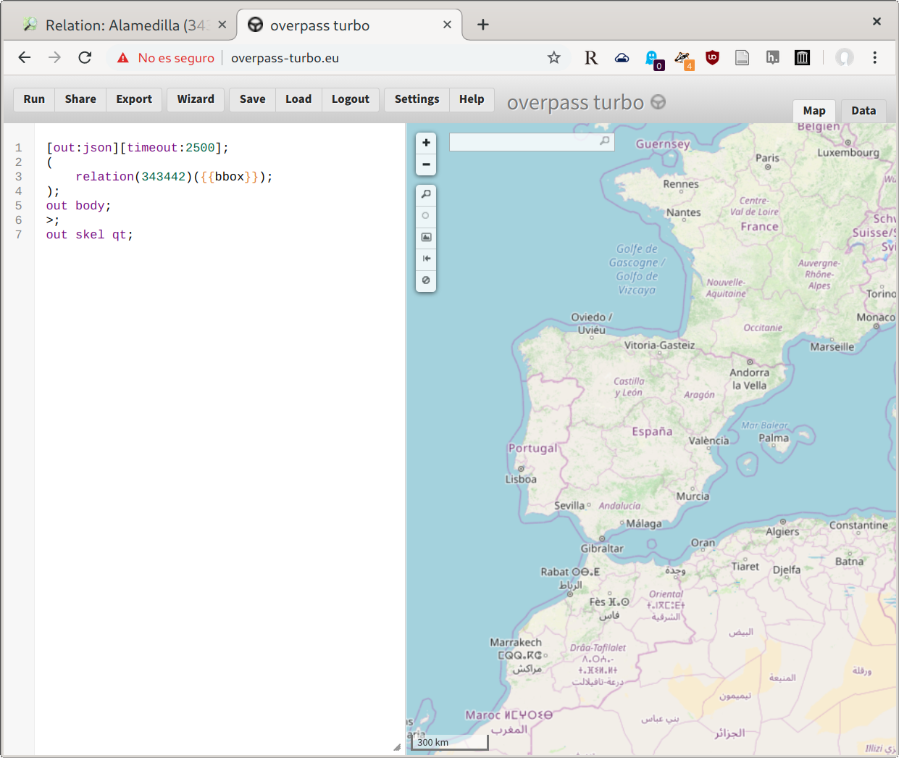Save the current query
Screen dimensions: 899x758
click(253, 99)
